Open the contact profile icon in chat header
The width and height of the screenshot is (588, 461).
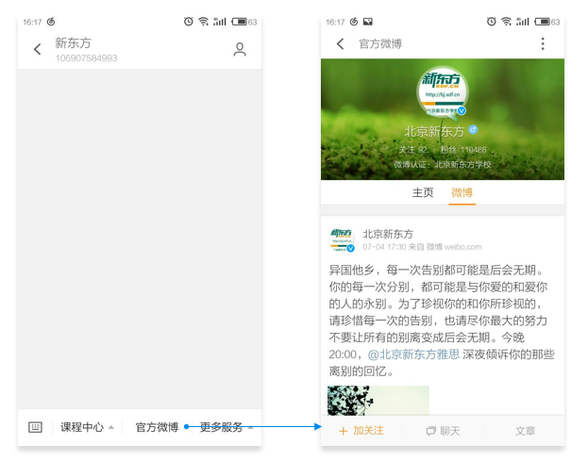(240, 50)
